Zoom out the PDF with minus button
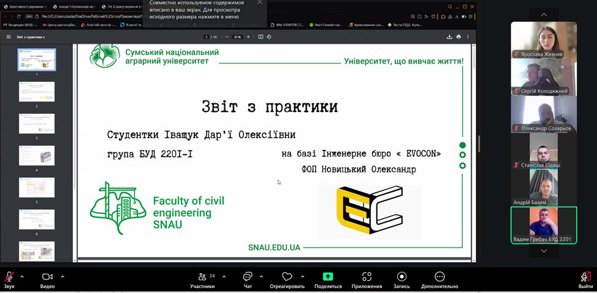Image resolution: width=597 pixels, height=293 pixels. (227, 37)
